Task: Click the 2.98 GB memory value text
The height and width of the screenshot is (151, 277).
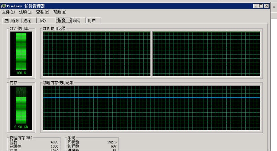Action: pyautogui.click(x=21, y=127)
